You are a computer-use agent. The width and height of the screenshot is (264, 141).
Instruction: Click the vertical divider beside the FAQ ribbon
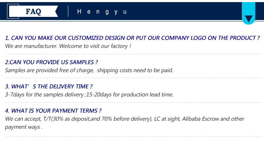pos(68,12)
